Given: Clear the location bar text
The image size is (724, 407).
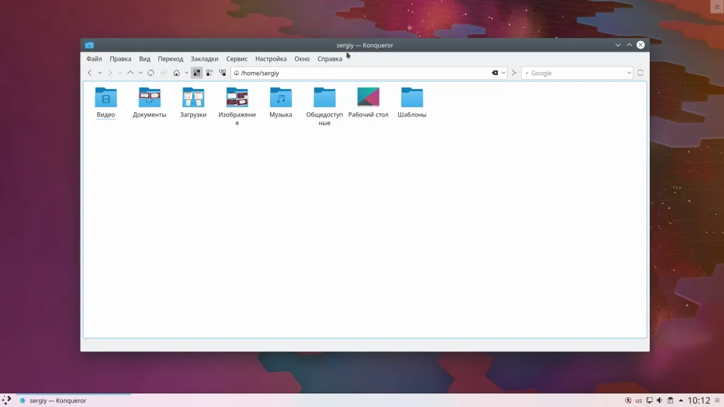Looking at the screenshot, I should tap(494, 73).
